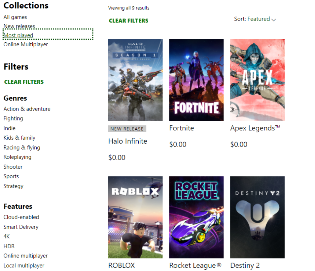Clear filters above the results grid
315x271 pixels.
[x=128, y=21]
